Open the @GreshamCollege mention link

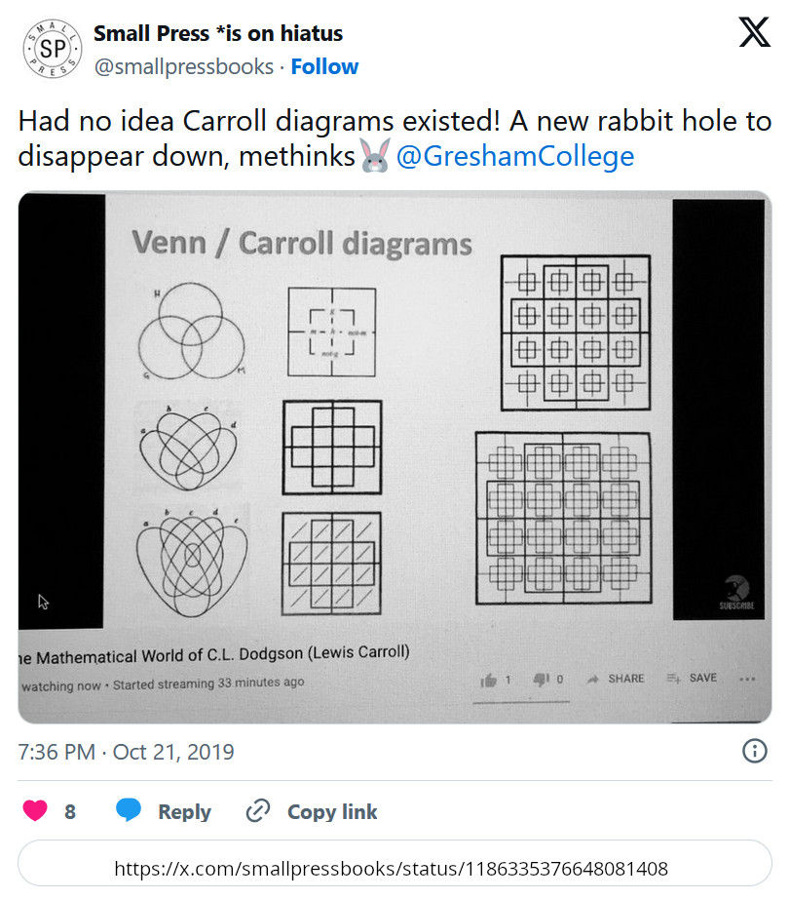point(515,156)
